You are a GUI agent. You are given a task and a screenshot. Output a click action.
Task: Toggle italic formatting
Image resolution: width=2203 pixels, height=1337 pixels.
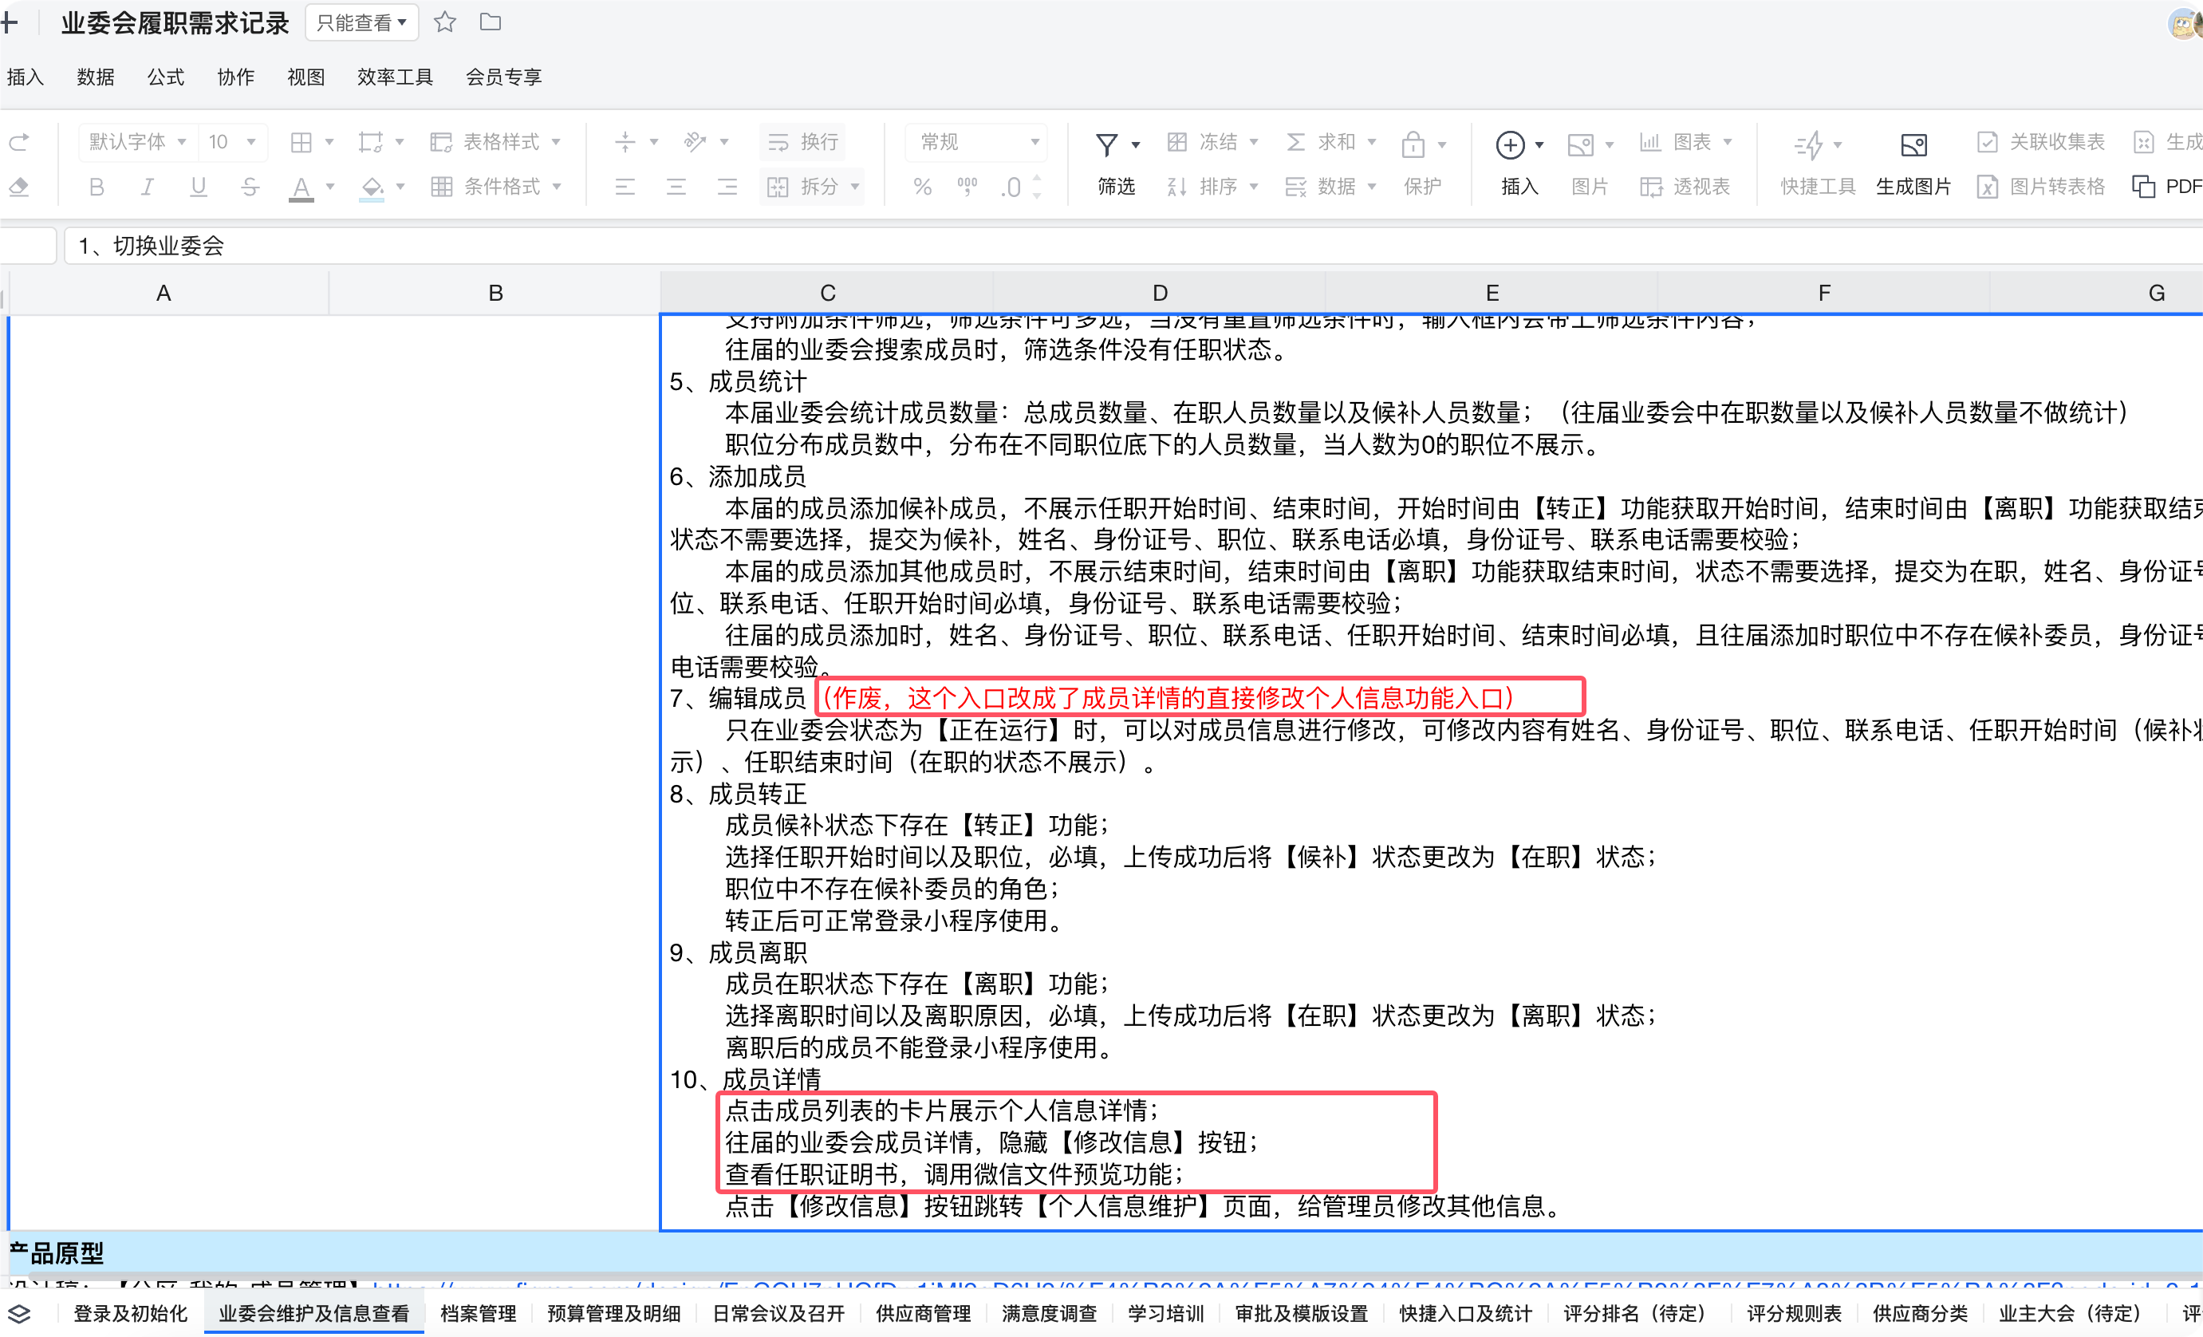click(x=147, y=186)
